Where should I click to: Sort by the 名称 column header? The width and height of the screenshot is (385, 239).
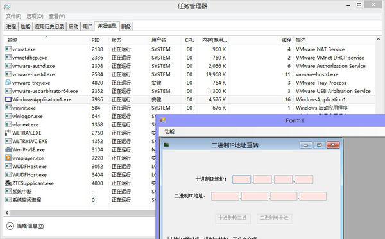[x=47, y=40]
